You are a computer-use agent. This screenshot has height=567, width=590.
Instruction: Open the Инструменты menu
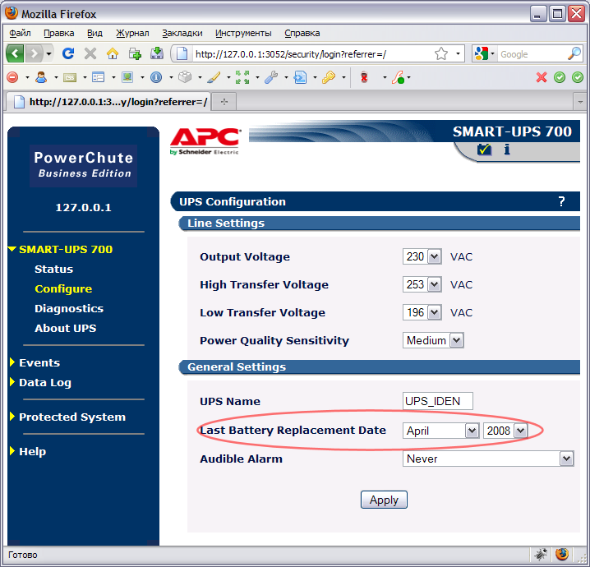pos(243,33)
